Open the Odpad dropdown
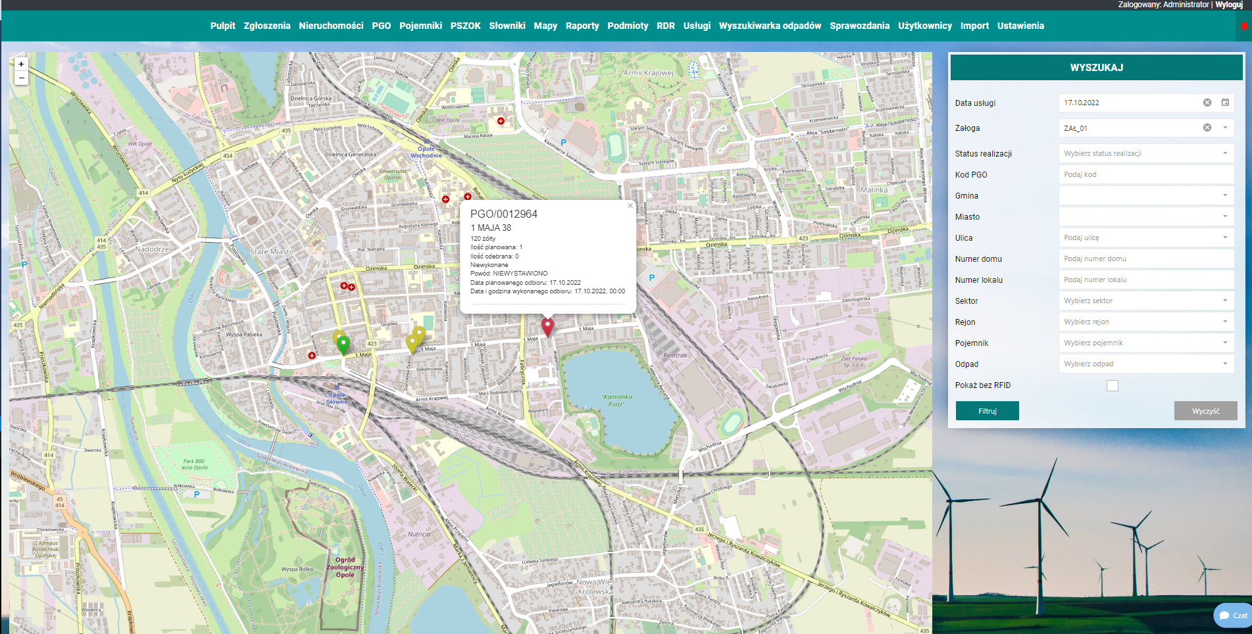The width and height of the screenshot is (1252, 634). pyautogui.click(x=1146, y=364)
